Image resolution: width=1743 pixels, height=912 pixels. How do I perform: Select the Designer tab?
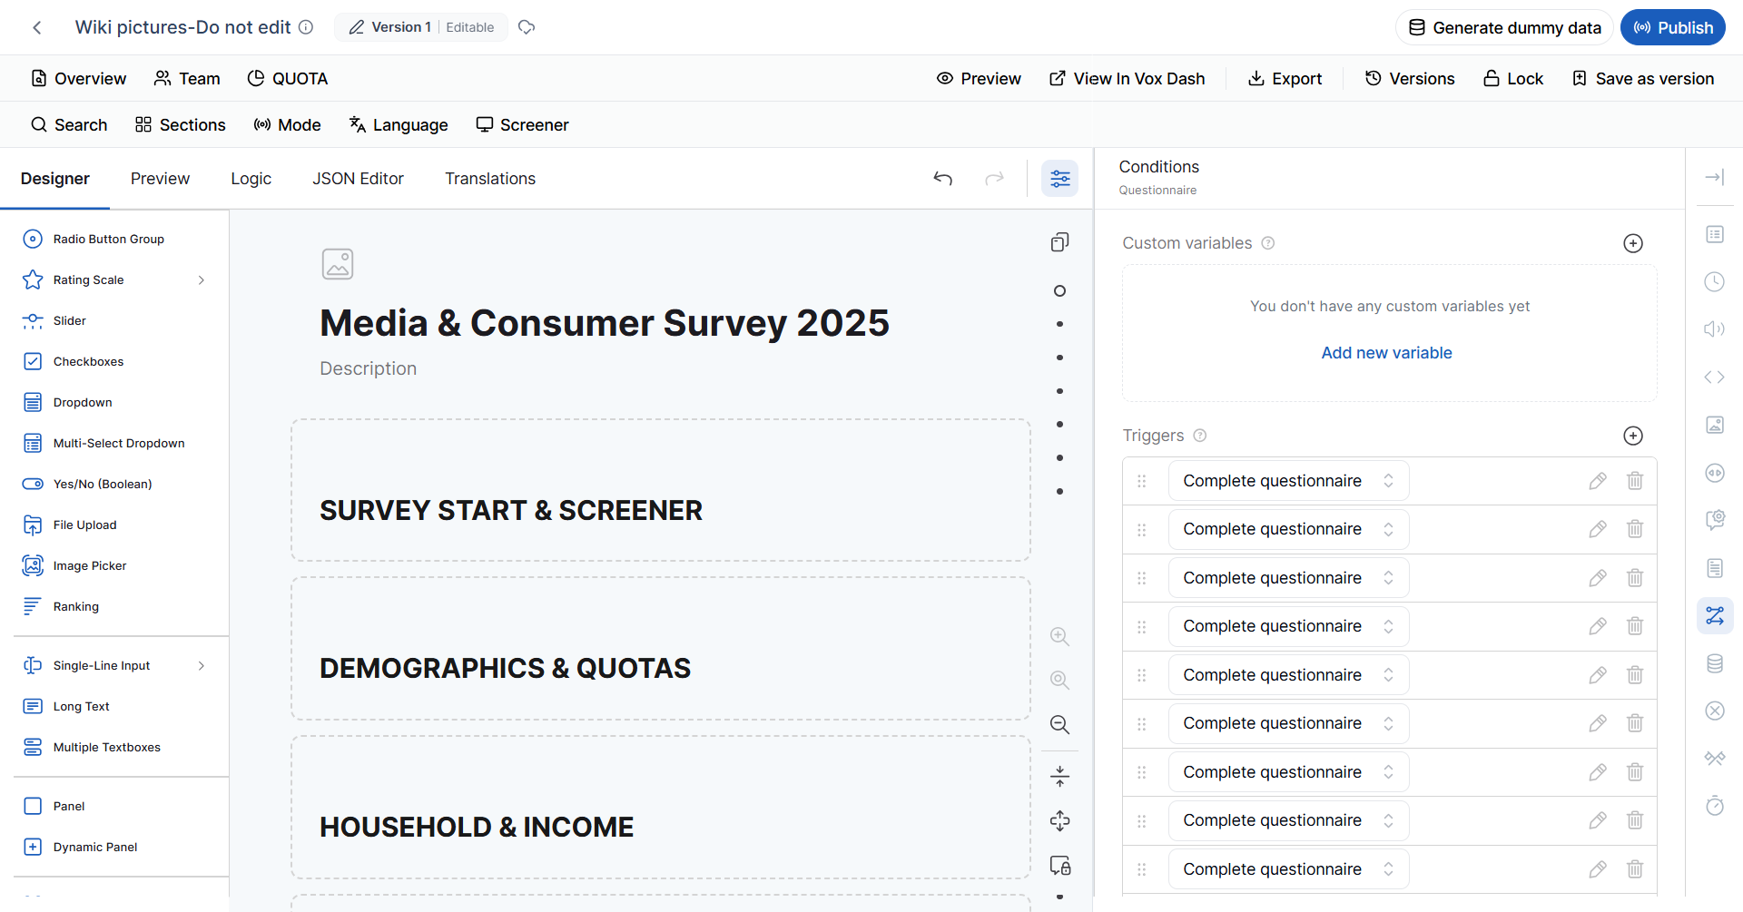(x=55, y=179)
